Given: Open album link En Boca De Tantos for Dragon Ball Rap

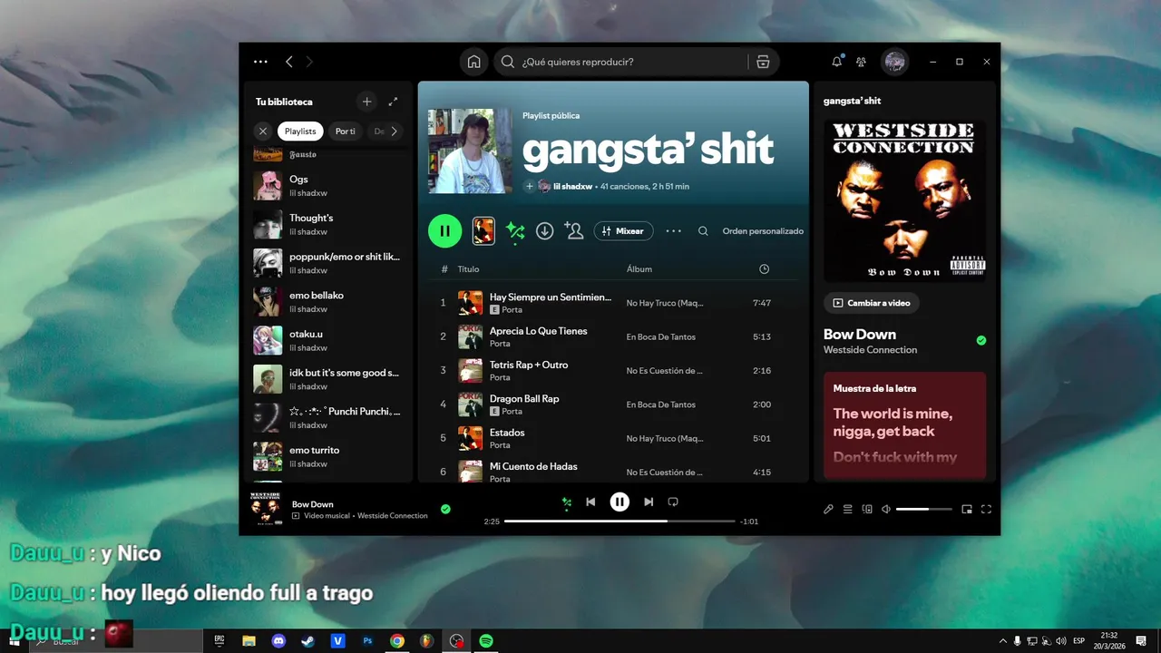Looking at the screenshot, I should click(x=661, y=404).
